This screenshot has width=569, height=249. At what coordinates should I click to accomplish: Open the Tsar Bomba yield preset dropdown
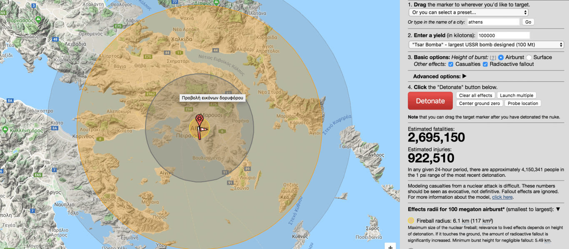tap(486, 45)
